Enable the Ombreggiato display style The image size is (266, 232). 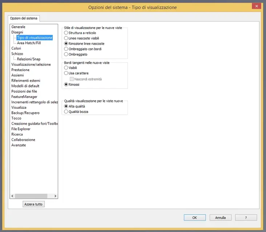tap(66, 54)
